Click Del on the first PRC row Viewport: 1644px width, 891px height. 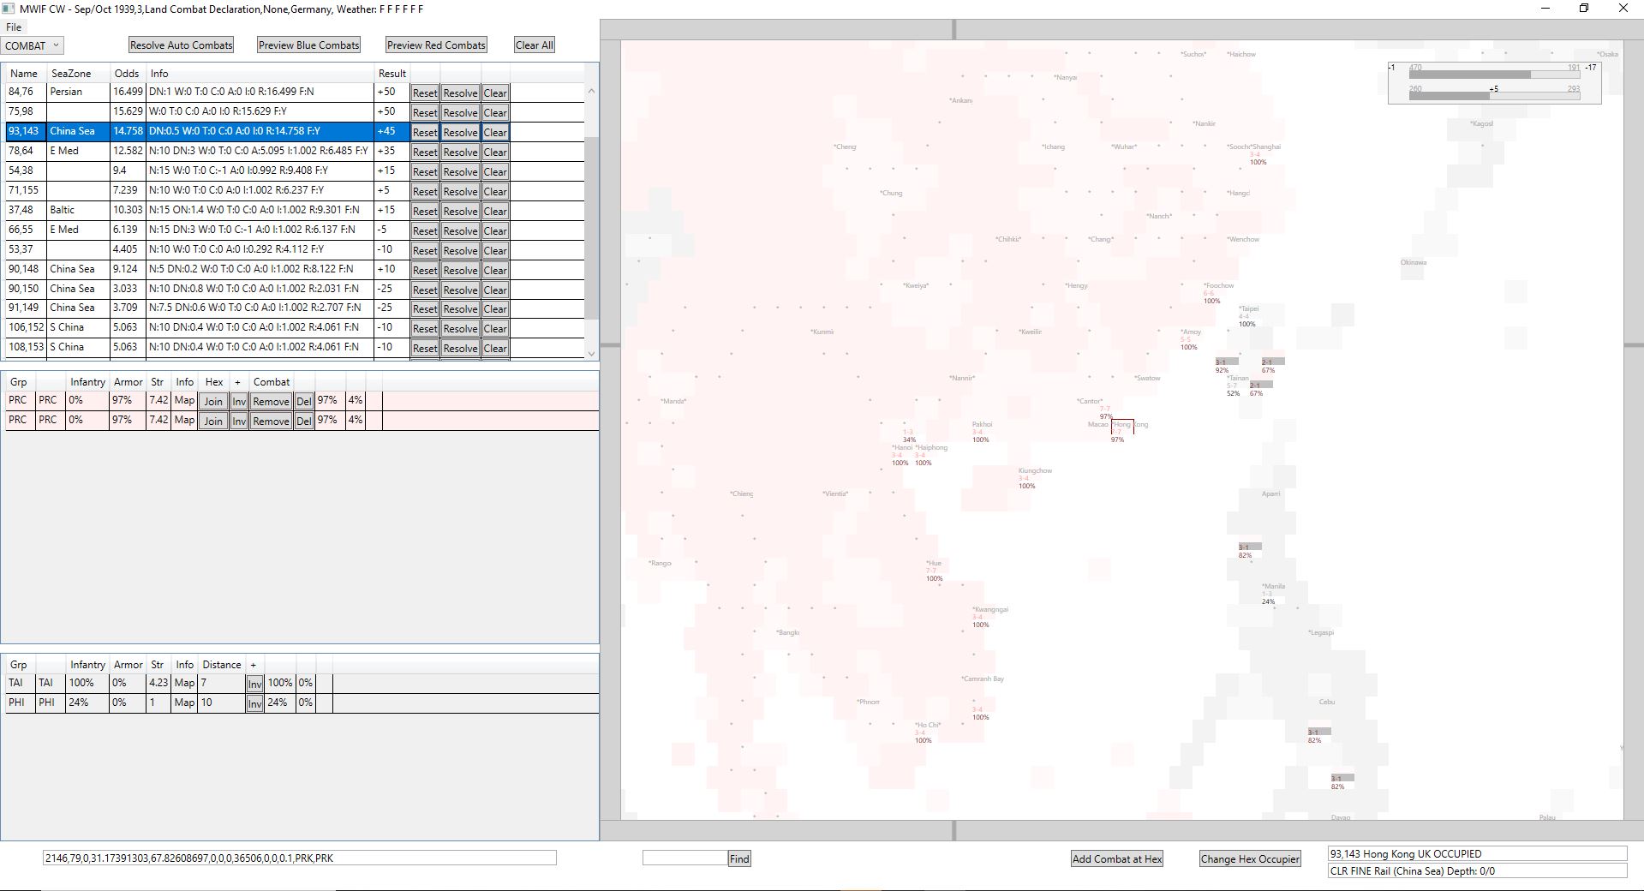coord(304,401)
